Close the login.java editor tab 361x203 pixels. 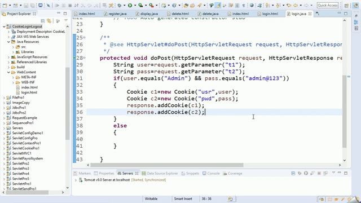310,14
